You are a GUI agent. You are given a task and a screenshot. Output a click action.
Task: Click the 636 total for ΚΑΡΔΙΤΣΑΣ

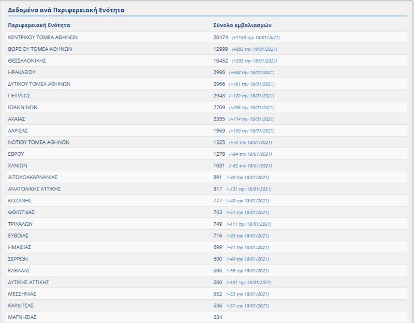coord(217,305)
